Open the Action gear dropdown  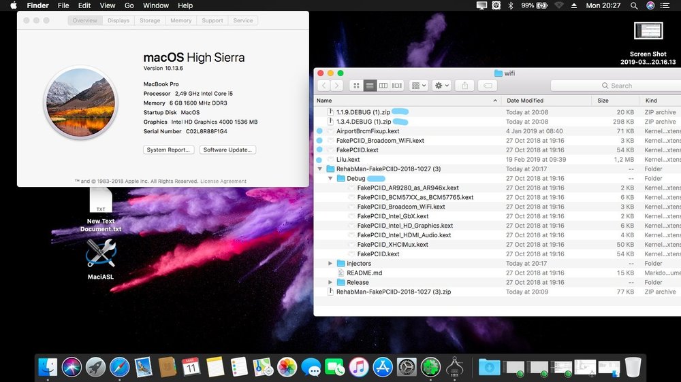(x=442, y=86)
